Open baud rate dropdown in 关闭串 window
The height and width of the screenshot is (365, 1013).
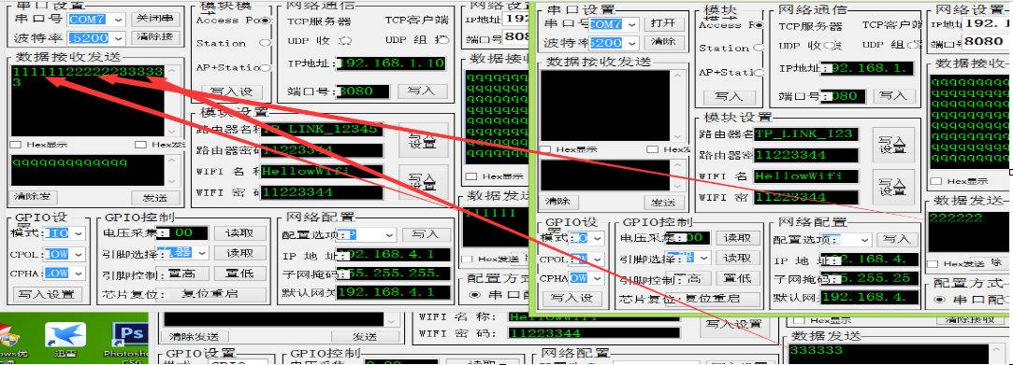pos(96,38)
